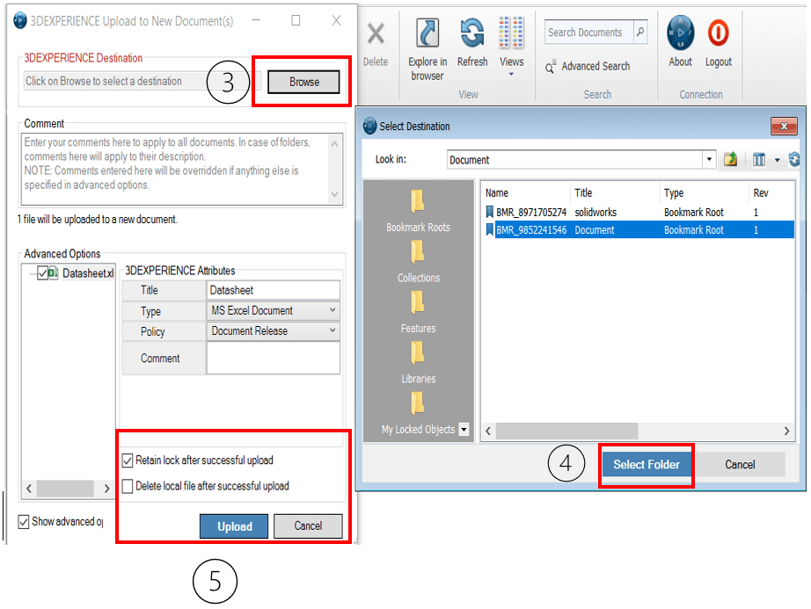Go up one folder level icon
Image resolution: width=811 pixels, height=609 pixels.
click(x=731, y=160)
